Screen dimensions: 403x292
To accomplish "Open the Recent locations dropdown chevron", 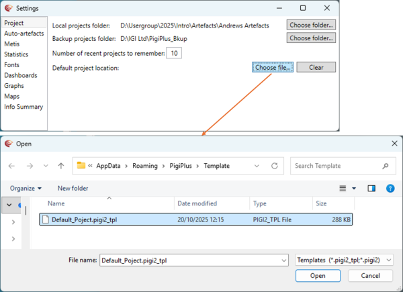I will coord(45,166).
